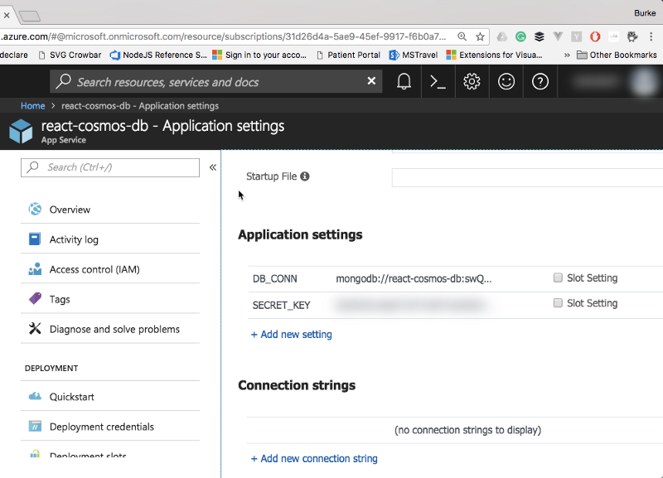The height and width of the screenshot is (478, 663).
Task: Click the App Service cube icon
Action: [x=21, y=131]
